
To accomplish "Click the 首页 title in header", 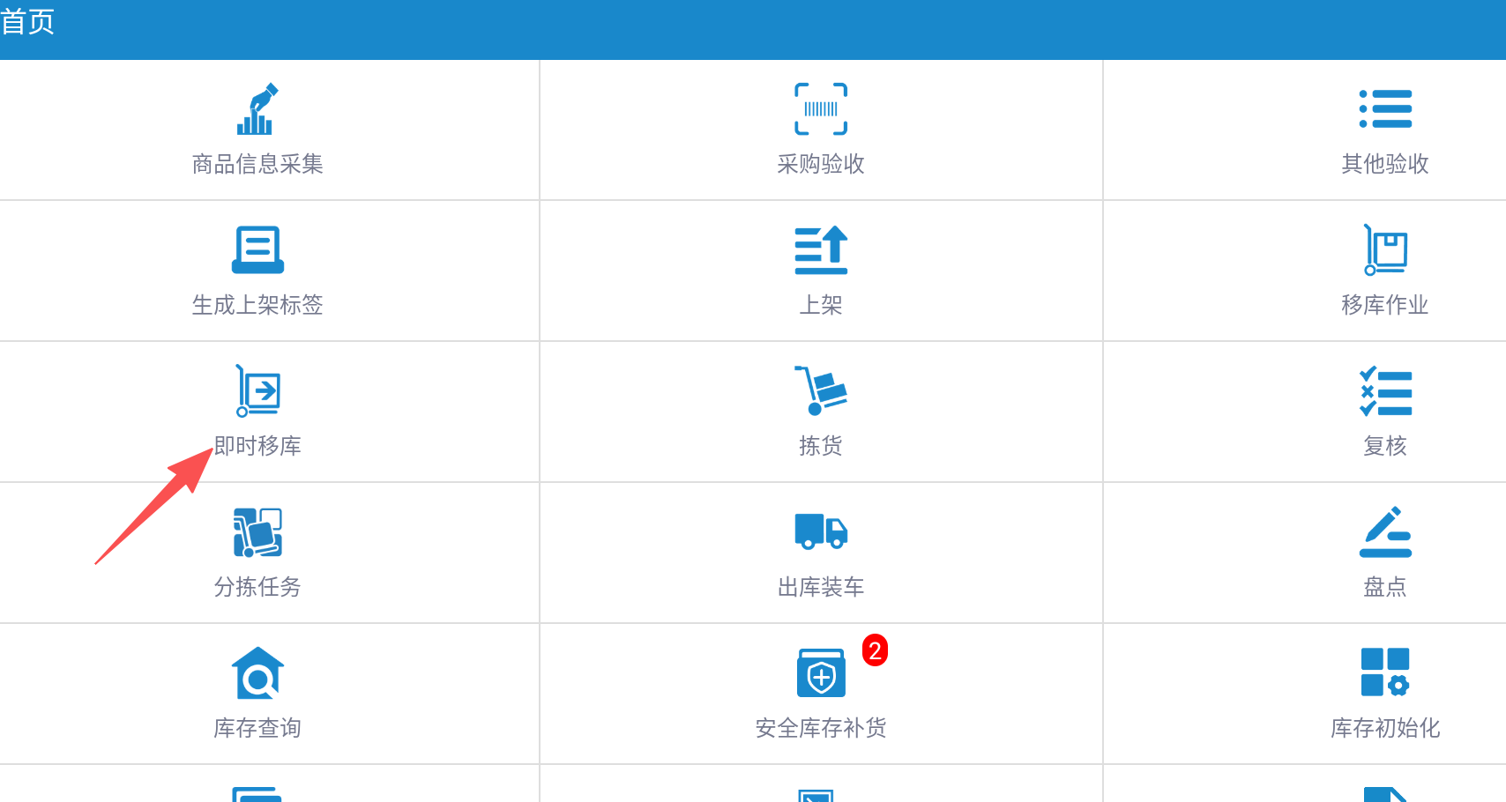I will [28, 21].
